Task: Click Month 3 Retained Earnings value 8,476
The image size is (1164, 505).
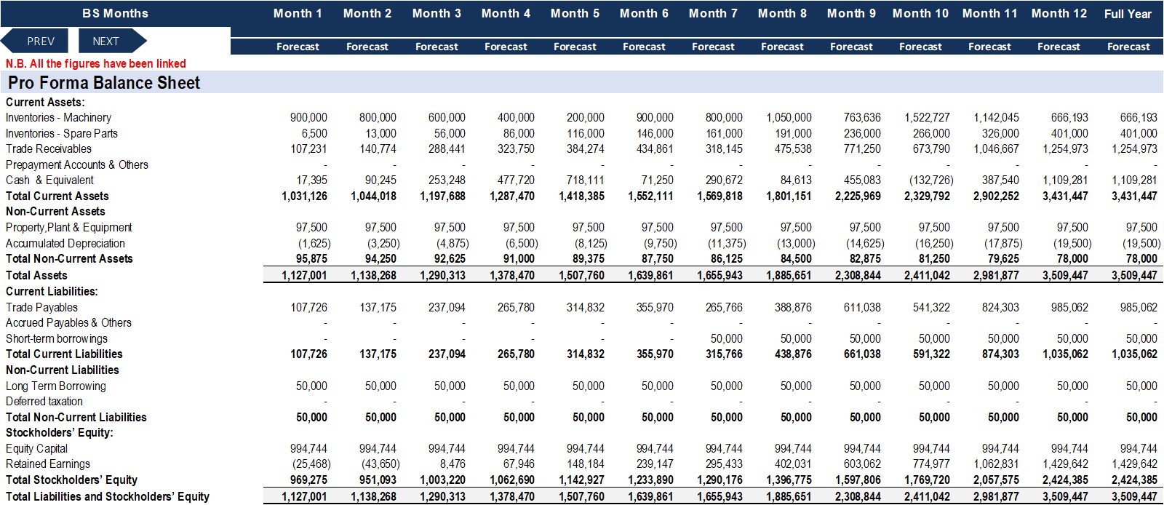Action: [453, 464]
